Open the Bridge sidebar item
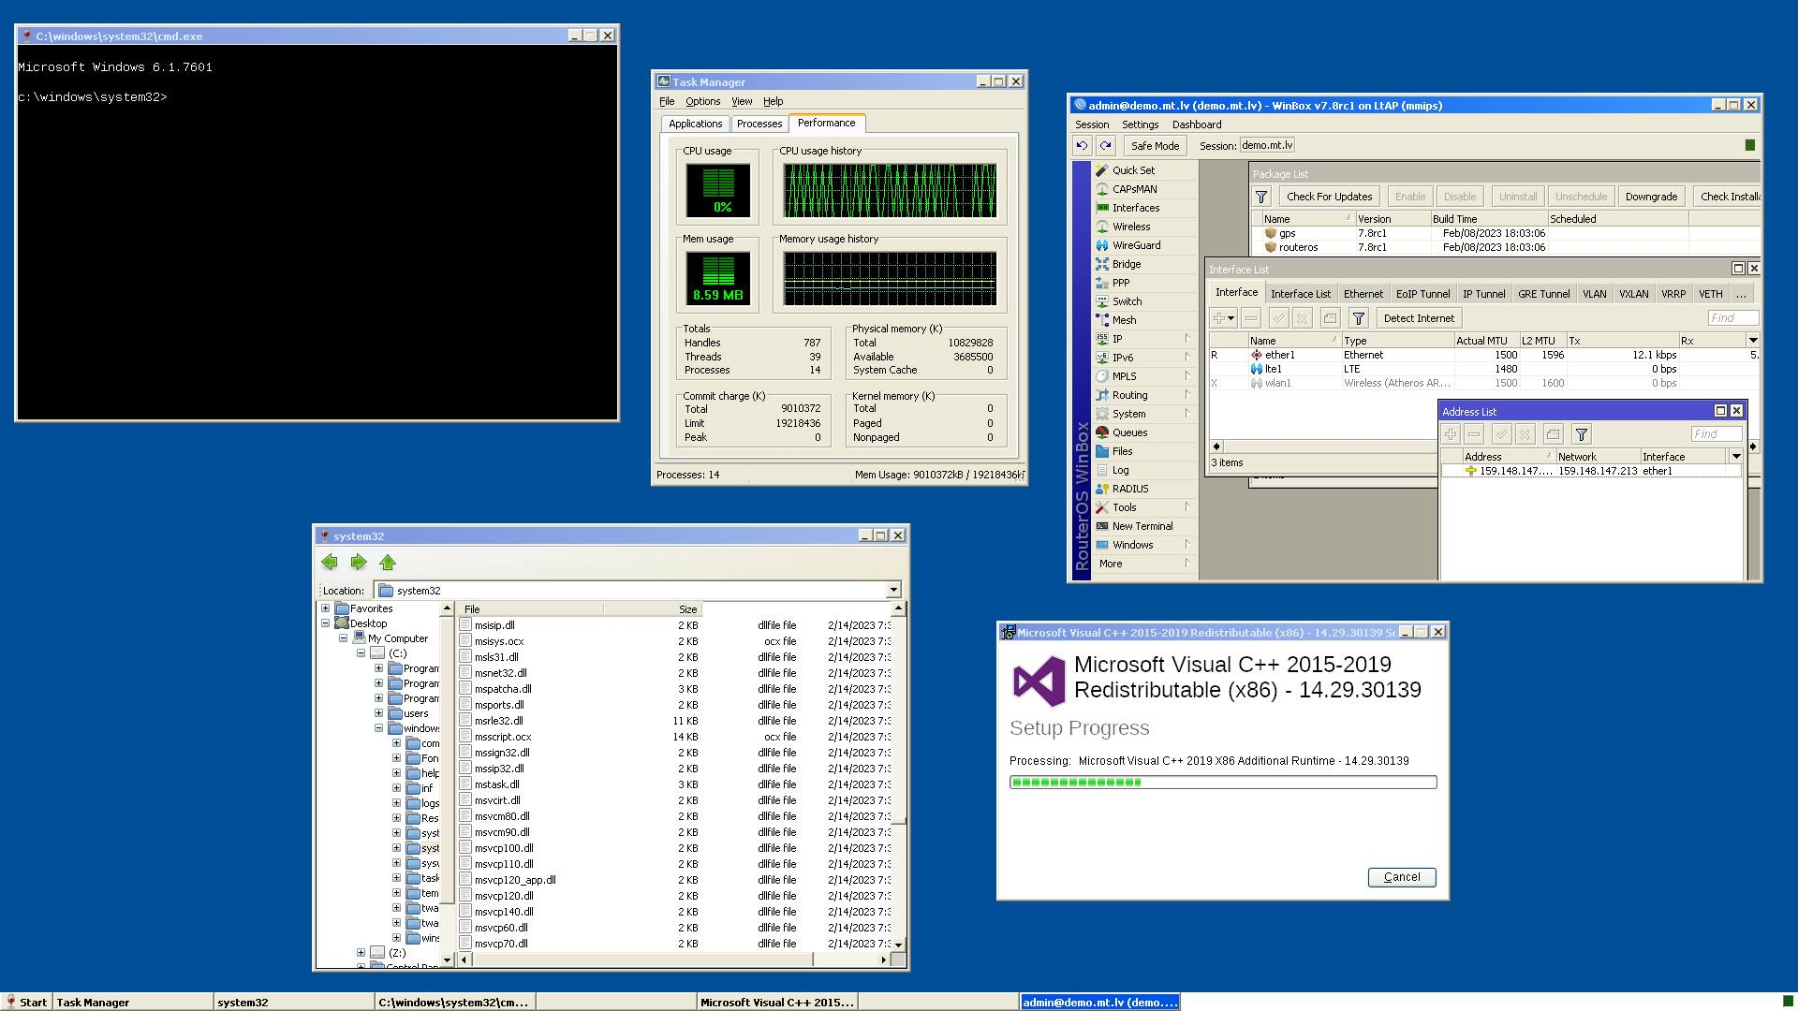 click(x=1126, y=264)
